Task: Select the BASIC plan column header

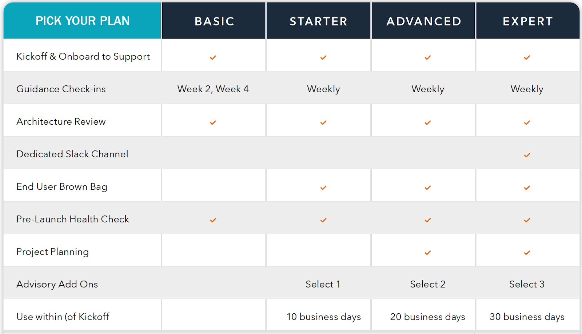Action: coord(214,21)
